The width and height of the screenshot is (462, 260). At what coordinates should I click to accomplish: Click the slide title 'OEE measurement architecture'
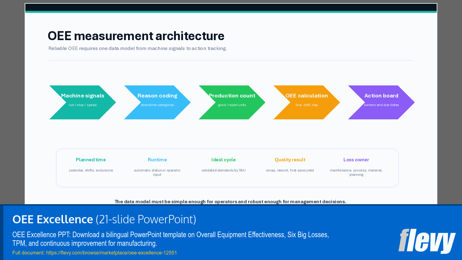coord(136,36)
